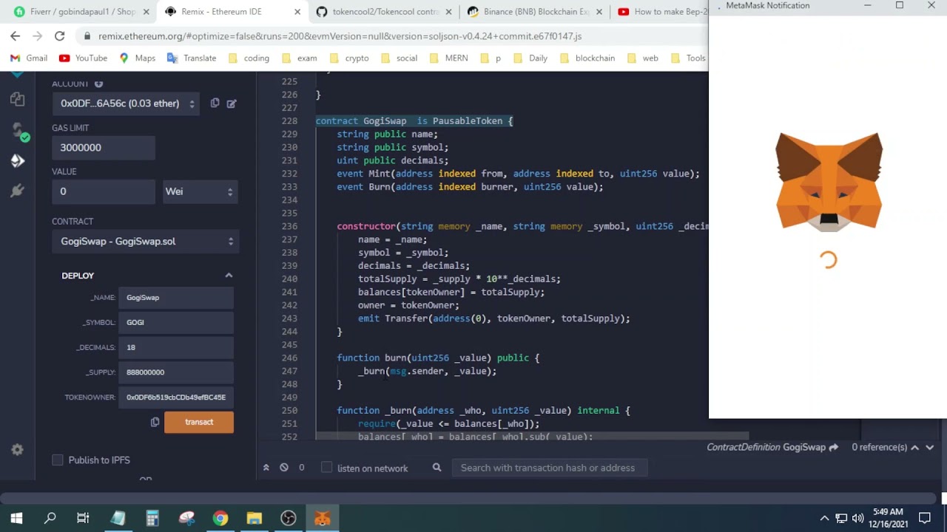Click MetaMask fox taskbar icon
This screenshot has height=532, width=947.
click(323, 518)
